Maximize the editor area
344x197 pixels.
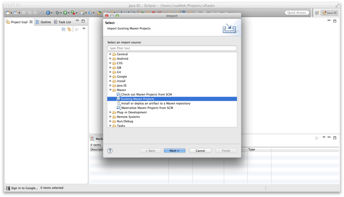335,21
